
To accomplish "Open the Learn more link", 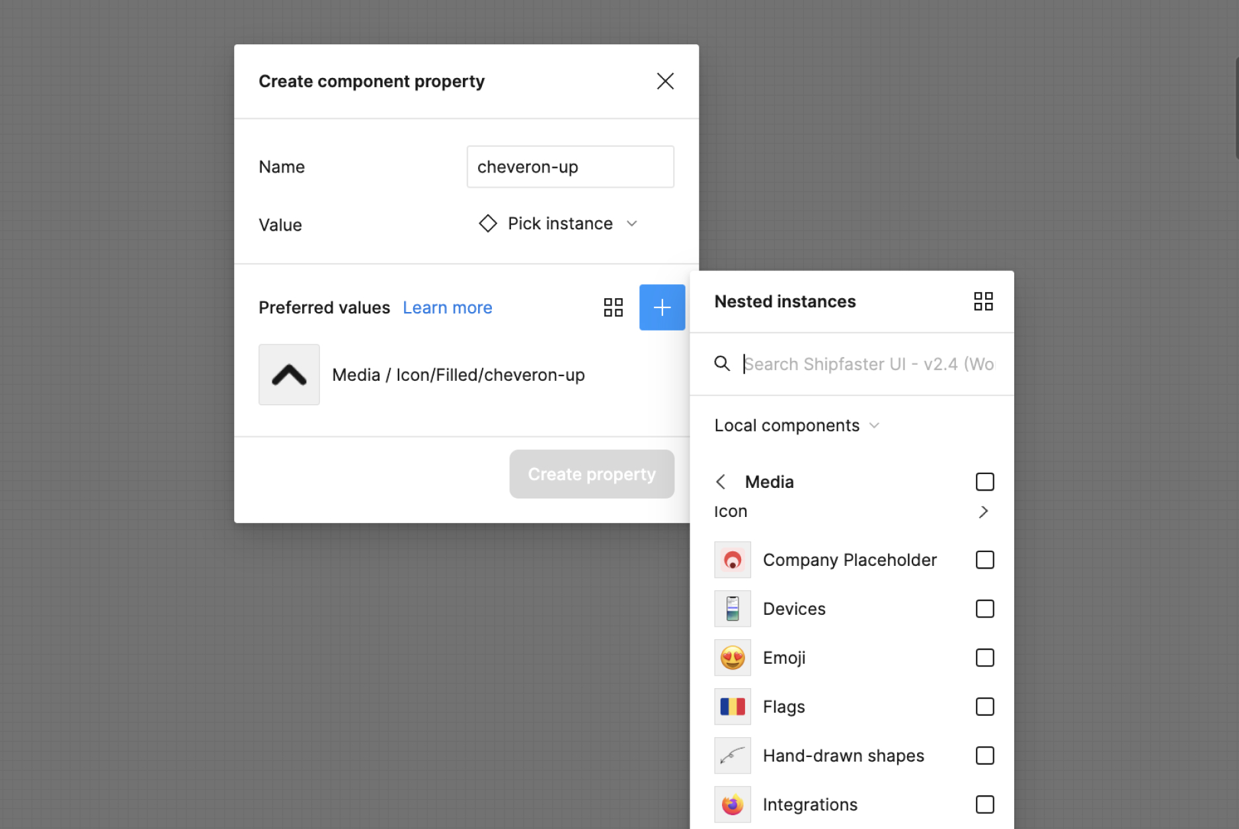I will coord(448,307).
